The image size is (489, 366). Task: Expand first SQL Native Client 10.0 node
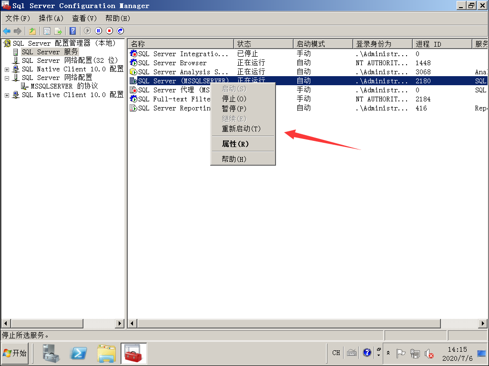[x=7, y=69]
